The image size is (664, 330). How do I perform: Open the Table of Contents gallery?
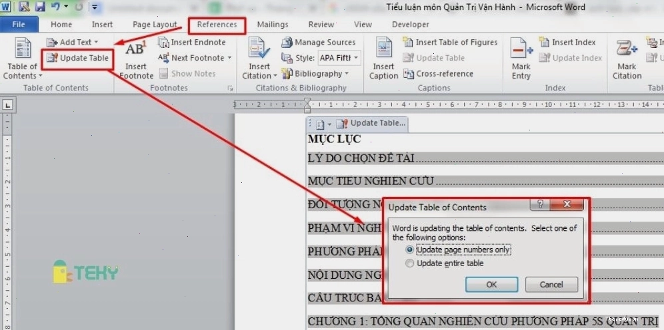[23, 59]
